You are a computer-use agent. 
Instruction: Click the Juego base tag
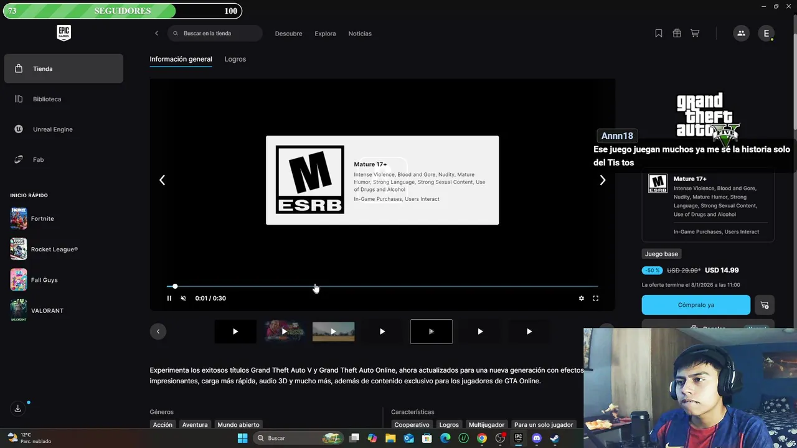coord(661,254)
